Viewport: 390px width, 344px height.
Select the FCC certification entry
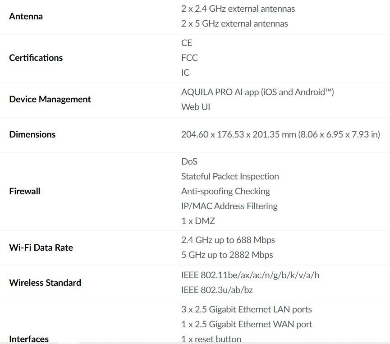(189, 58)
